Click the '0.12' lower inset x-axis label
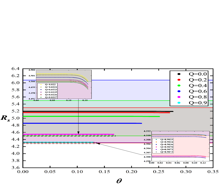221x185 pixels. (203, 163)
